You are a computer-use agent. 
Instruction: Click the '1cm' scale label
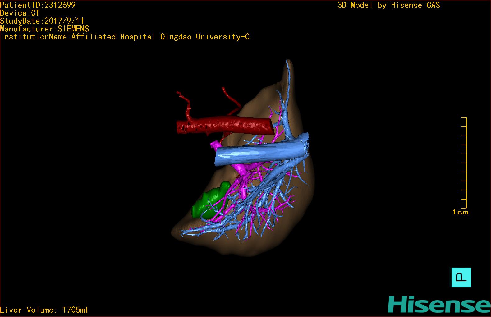point(460,212)
